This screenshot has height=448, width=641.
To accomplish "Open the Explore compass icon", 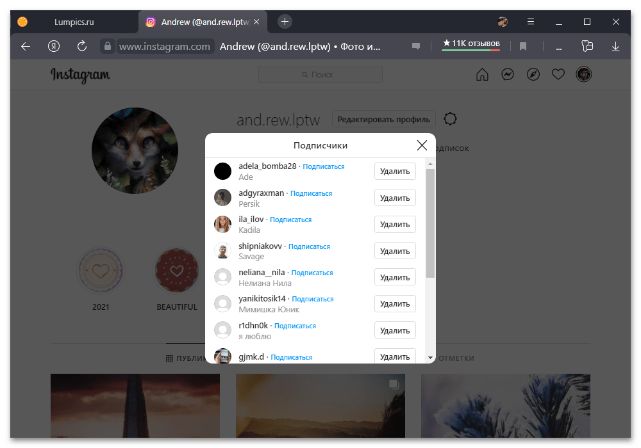I will click(x=533, y=75).
